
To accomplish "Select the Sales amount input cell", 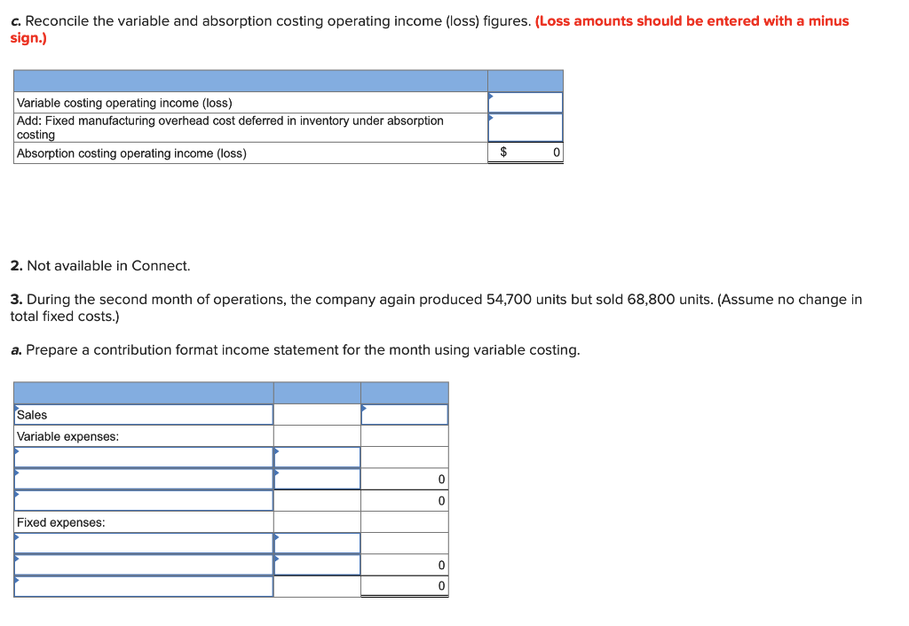I will 405,414.
